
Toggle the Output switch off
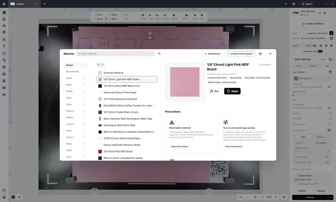331,59
